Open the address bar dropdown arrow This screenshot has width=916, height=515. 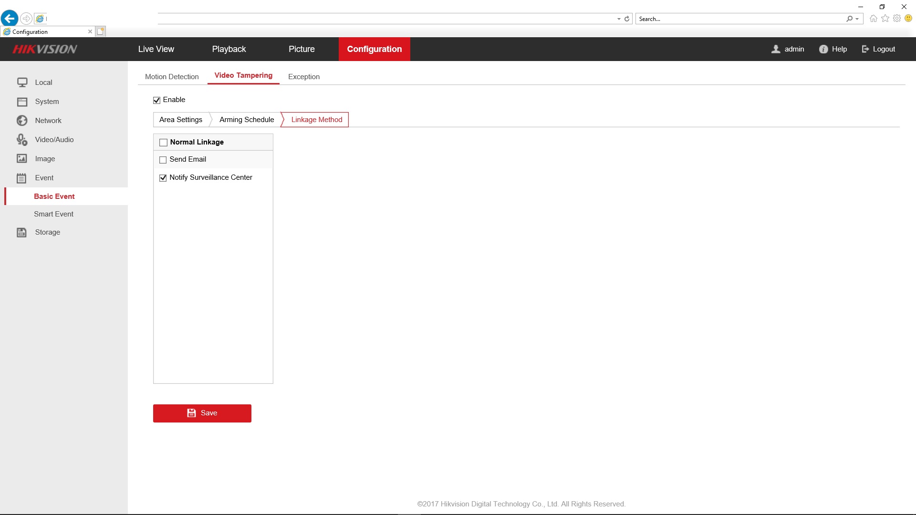(x=619, y=19)
